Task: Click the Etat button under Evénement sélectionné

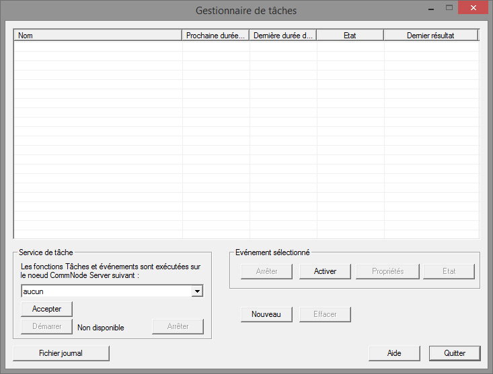Action: 449,271
